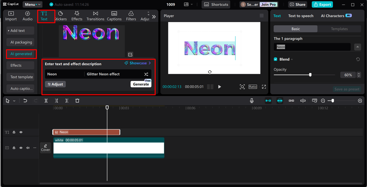Image resolution: width=367 pixels, height=187 pixels.
Task: Toggle main track magnet
Action: pos(268,101)
